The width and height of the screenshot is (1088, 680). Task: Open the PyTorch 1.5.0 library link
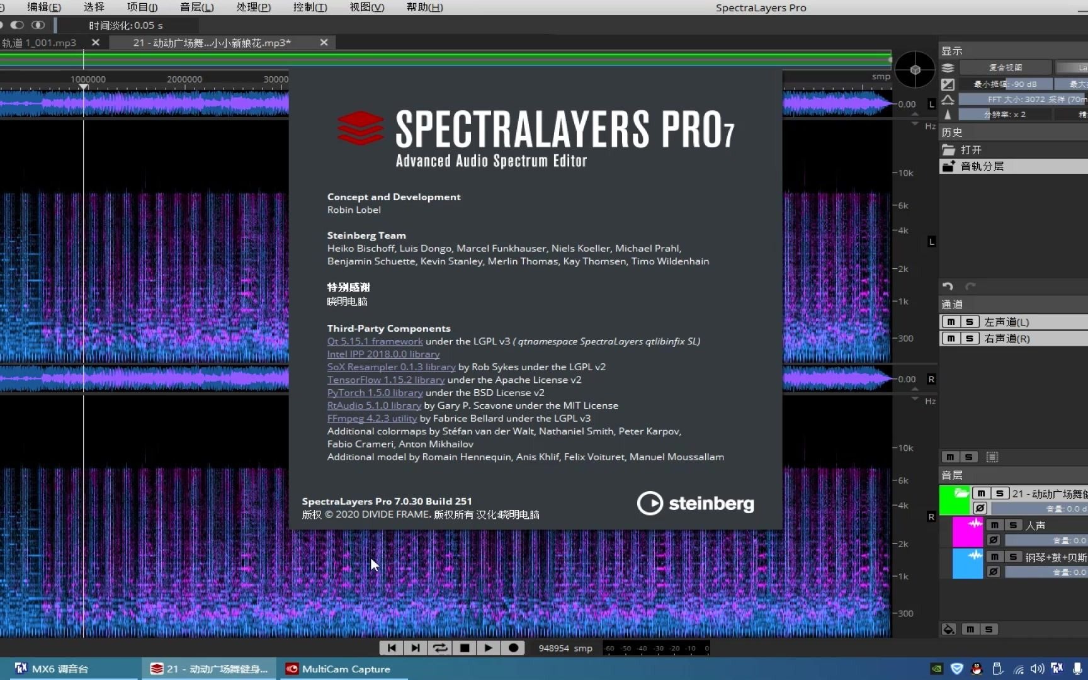[375, 392]
